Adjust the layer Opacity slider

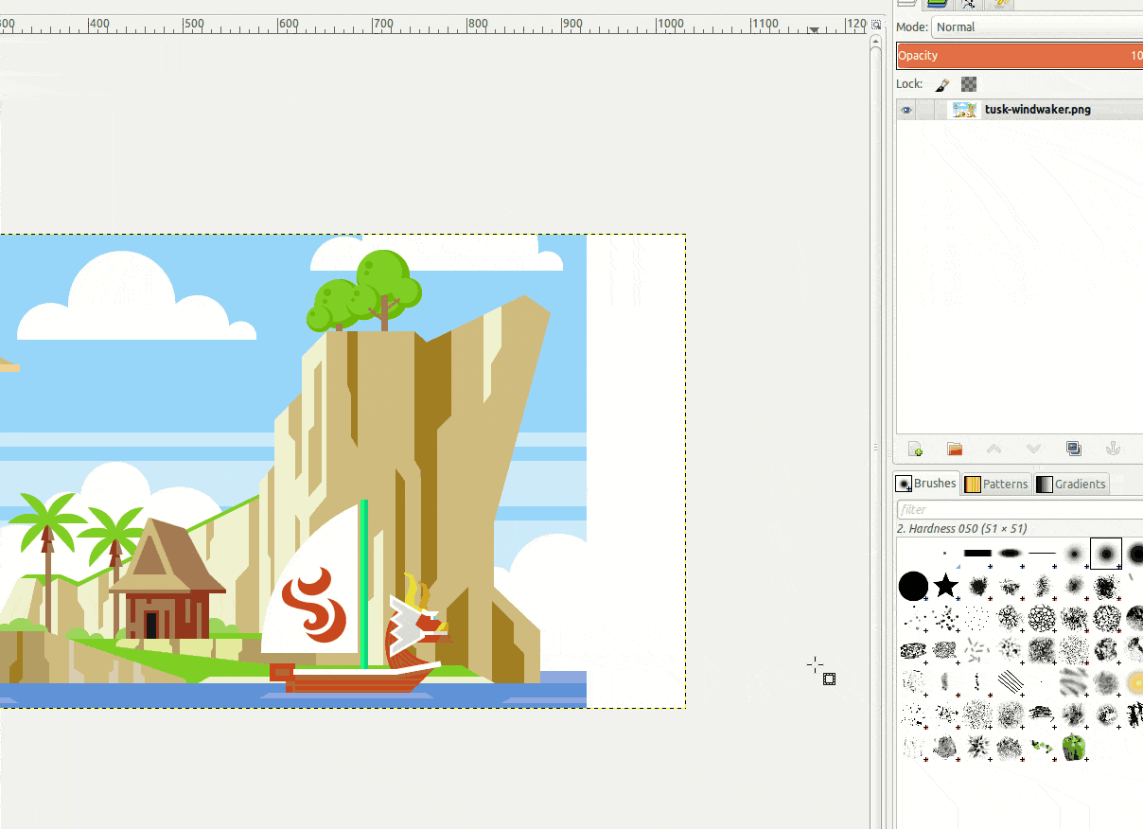1020,56
